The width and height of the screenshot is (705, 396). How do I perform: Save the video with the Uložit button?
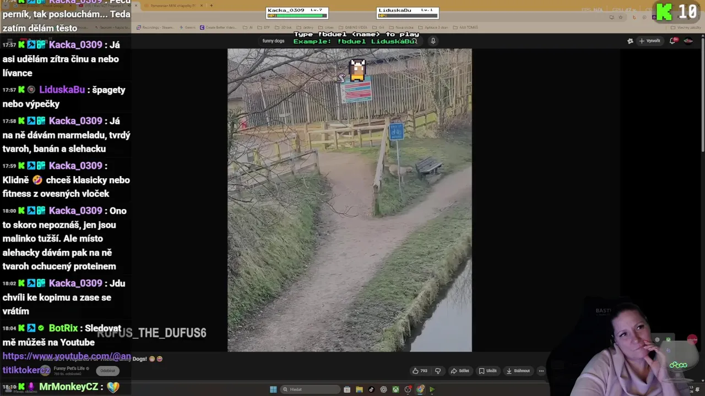tap(487, 371)
